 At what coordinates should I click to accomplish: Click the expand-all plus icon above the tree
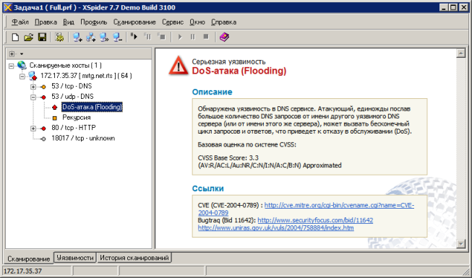(12, 54)
